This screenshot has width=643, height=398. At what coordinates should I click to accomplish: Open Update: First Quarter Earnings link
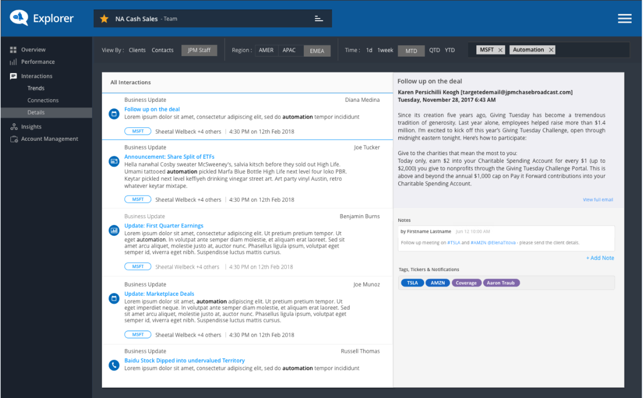coord(164,226)
